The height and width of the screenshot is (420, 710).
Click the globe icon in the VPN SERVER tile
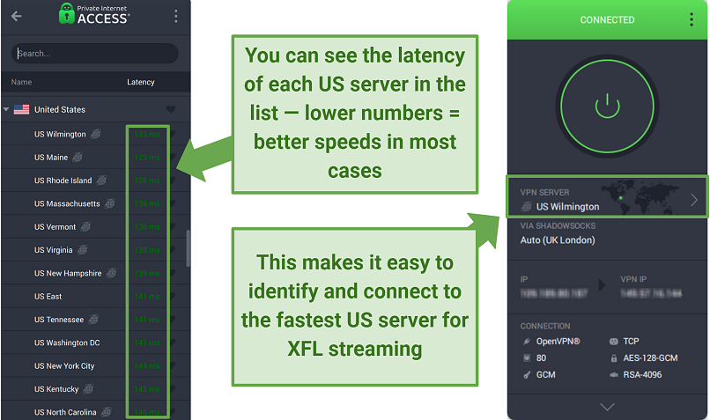[526, 207]
